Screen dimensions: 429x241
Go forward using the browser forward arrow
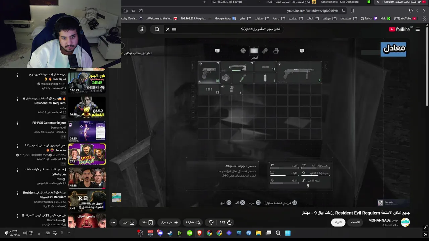point(417,11)
